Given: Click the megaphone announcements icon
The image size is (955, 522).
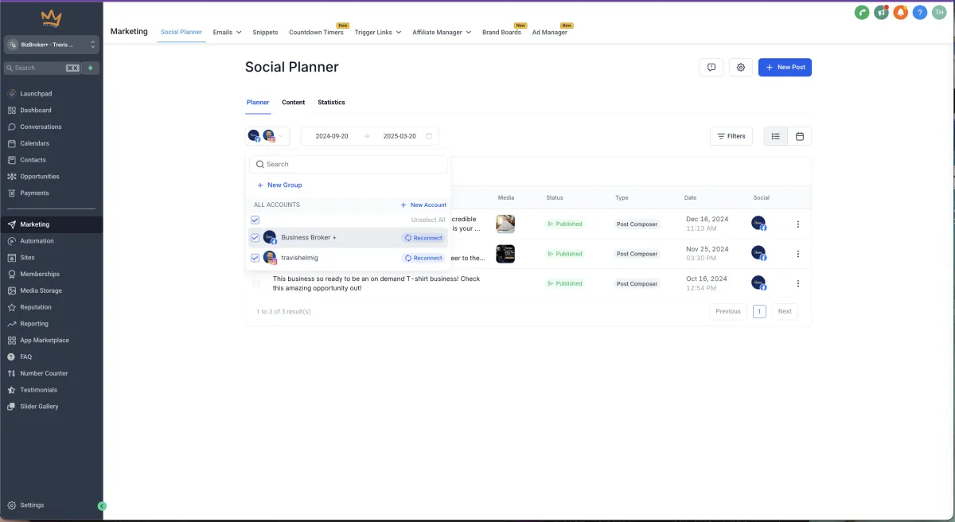Looking at the screenshot, I should coord(881,13).
